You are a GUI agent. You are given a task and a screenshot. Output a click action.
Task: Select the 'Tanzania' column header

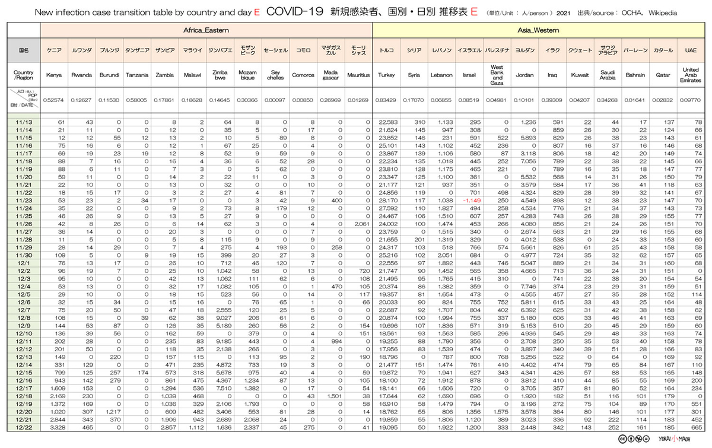pos(137,75)
